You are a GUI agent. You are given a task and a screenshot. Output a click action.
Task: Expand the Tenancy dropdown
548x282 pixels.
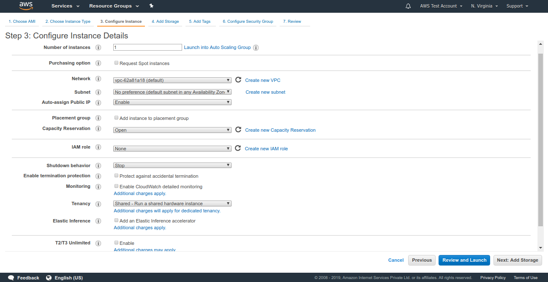coord(172,203)
